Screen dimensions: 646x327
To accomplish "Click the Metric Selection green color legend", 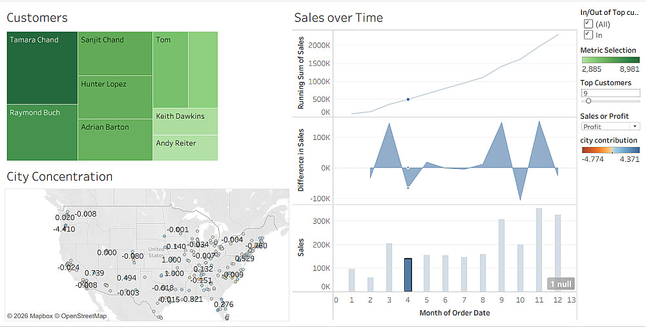I will pos(610,60).
